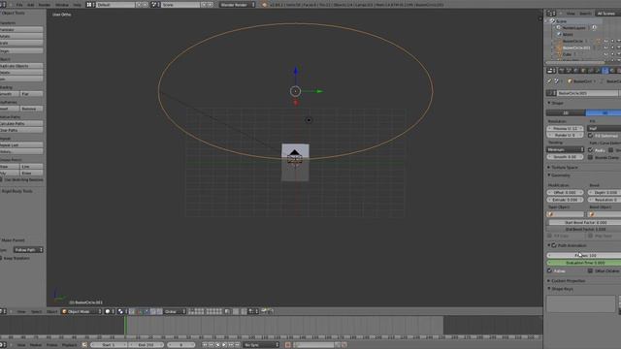This screenshot has width=621, height=349.
Task: Click the Calculate Paths button
Action: [21, 123]
